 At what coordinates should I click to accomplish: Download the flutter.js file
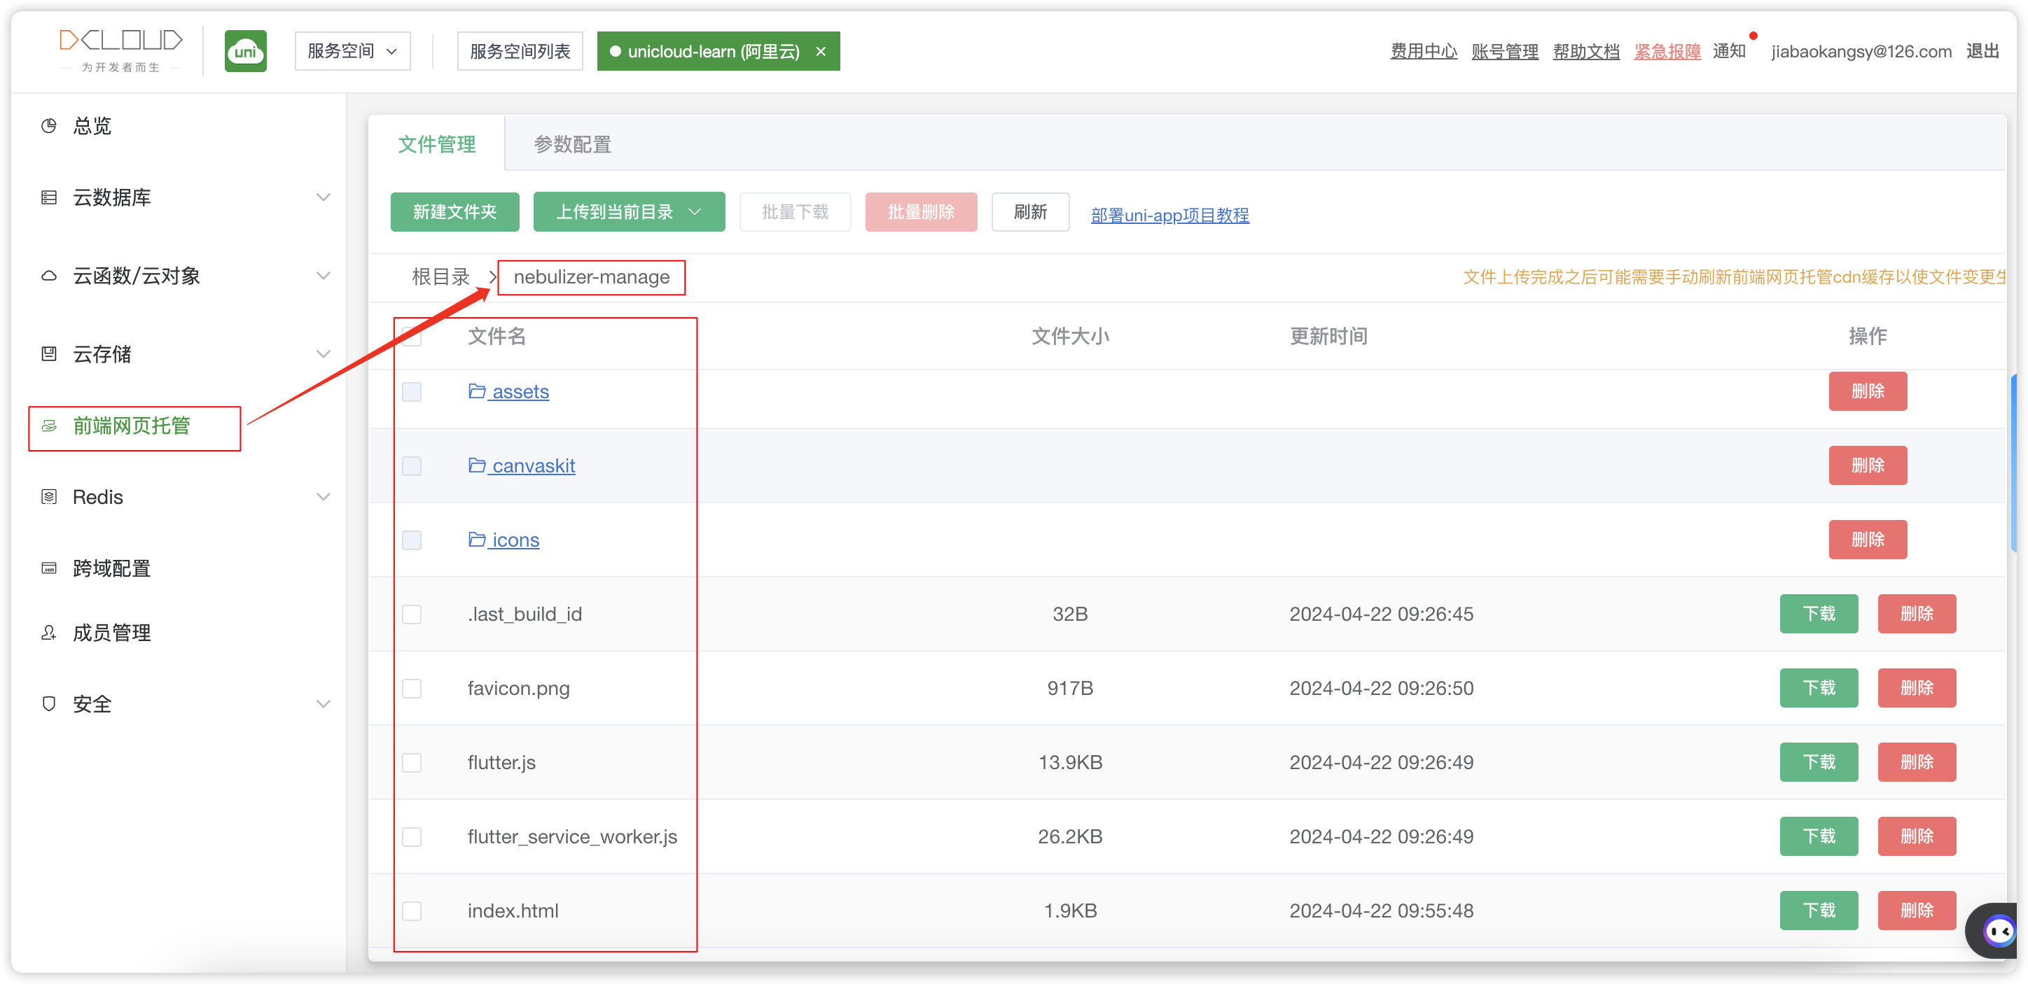pyautogui.click(x=1818, y=762)
